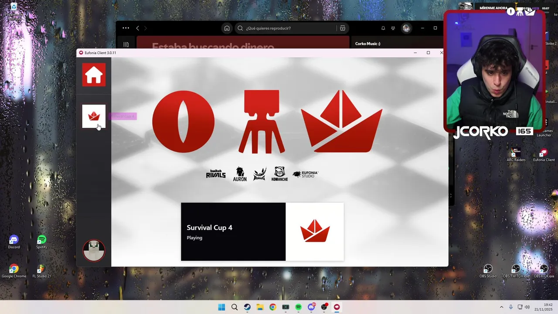558x314 pixels.
Task: Open File Explorer from the taskbar
Action: pos(260,307)
